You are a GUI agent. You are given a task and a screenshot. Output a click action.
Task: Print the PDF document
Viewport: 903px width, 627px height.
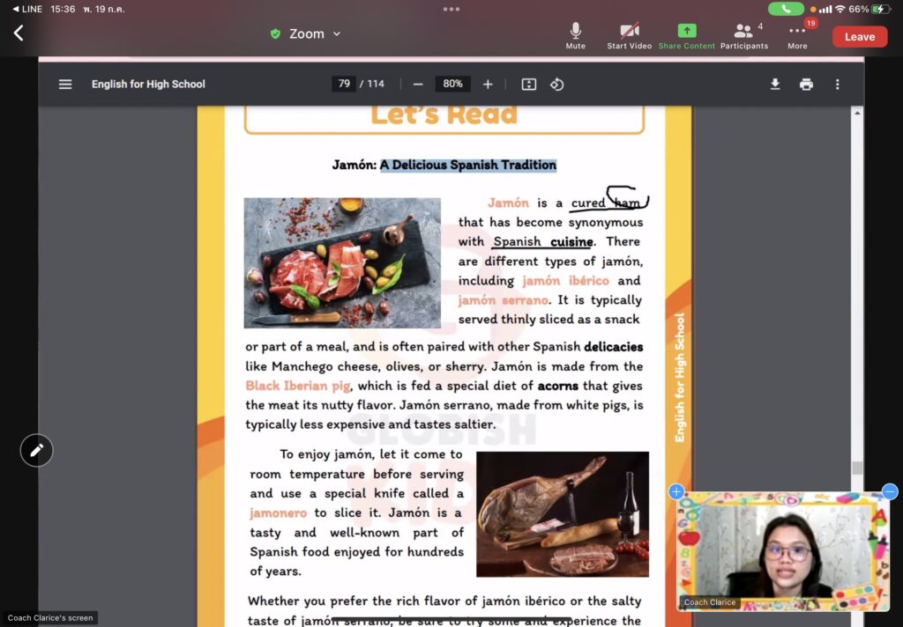coord(806,85)
